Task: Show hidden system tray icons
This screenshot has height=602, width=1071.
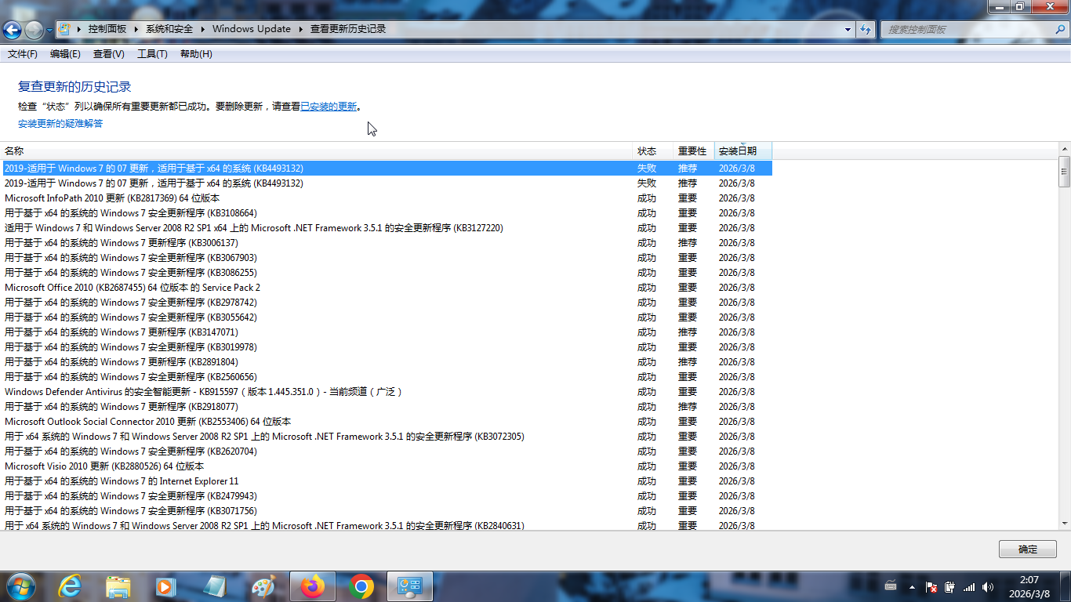Action: (x=912, y=586)
